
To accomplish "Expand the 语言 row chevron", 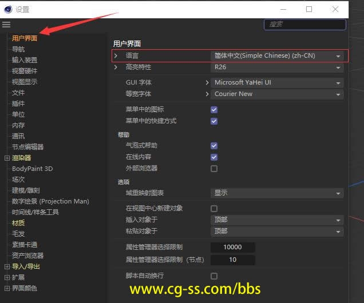I will 116,56.
